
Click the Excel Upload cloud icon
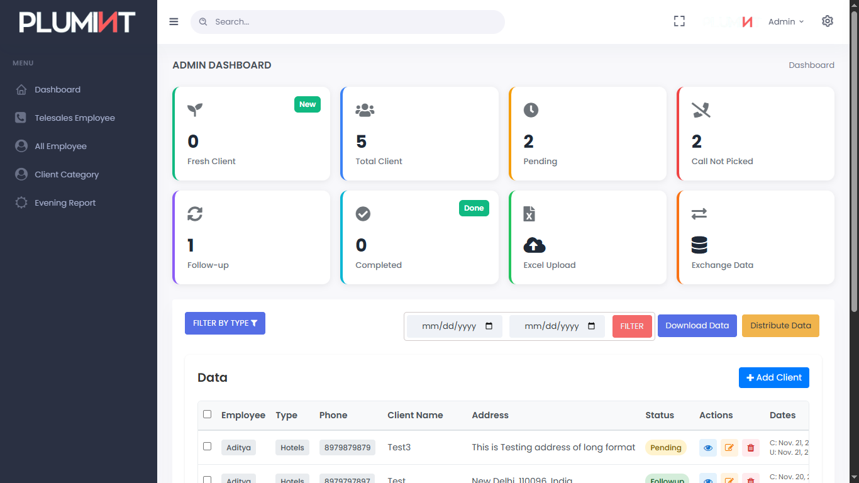(534, 245)
